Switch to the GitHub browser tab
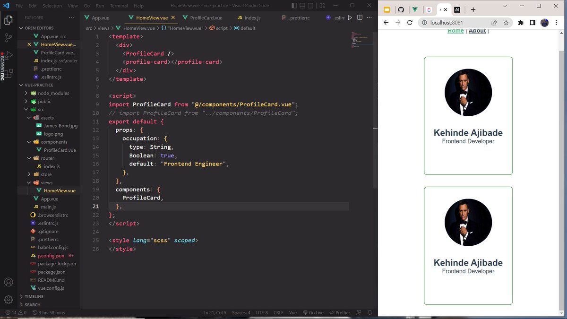Screen dimensions: 567x319 tap(401, 9)
